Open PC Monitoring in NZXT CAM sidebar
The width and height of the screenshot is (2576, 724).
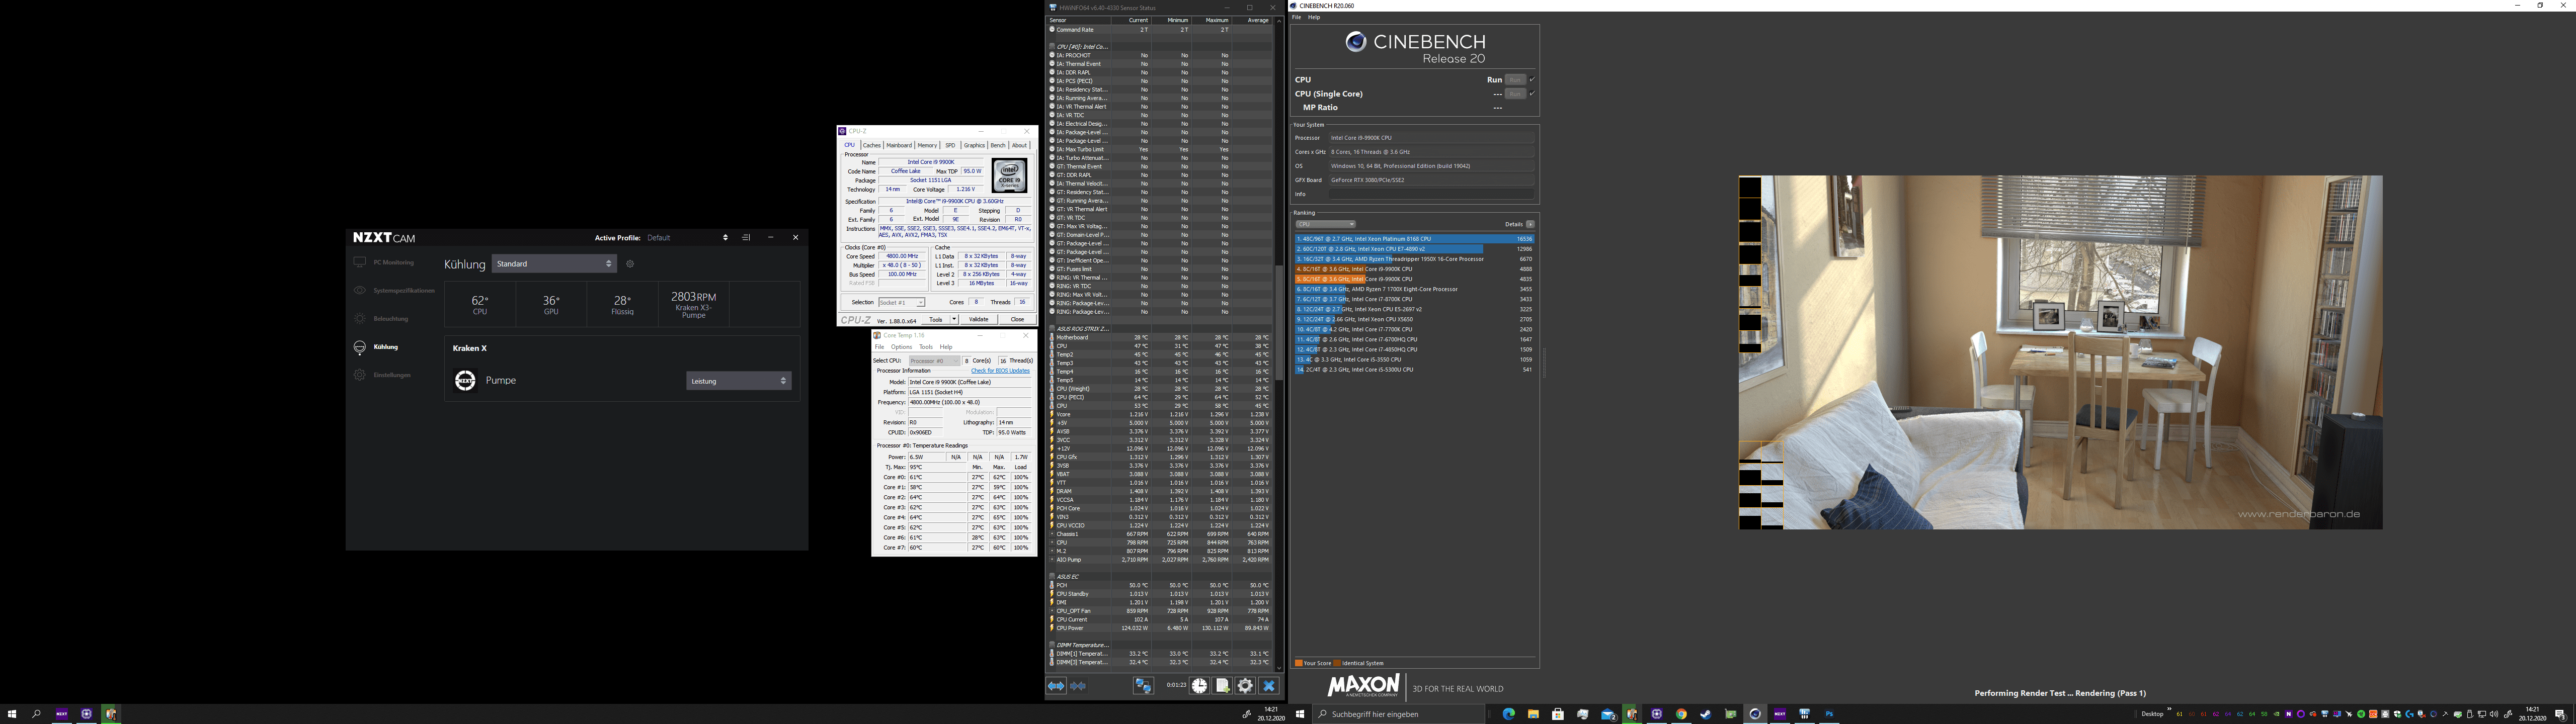tap(384, 262)
